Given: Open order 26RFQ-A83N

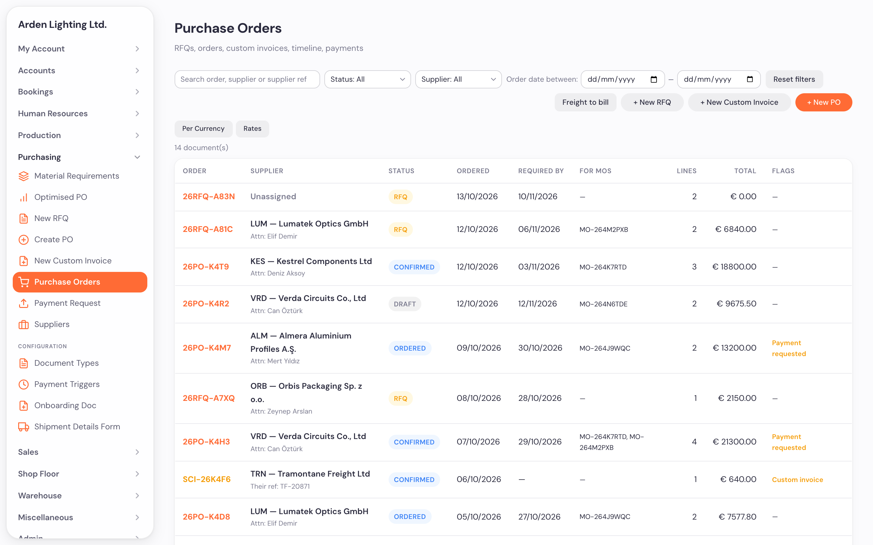Looking at the screenshot, I should 209,197.
